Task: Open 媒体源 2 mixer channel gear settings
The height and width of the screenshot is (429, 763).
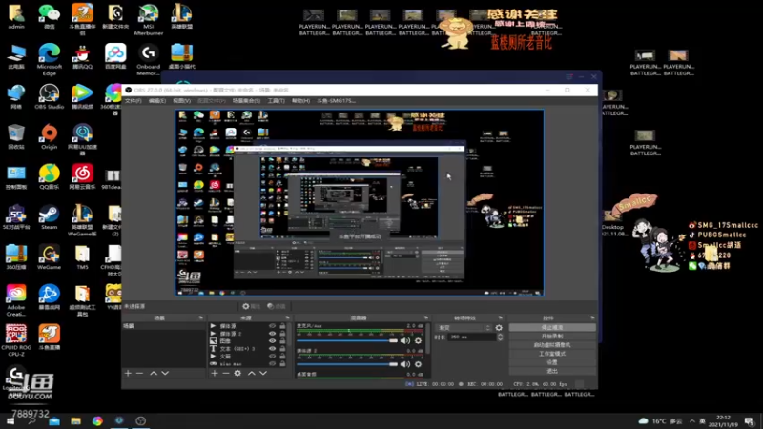Action: coord(418,364)
